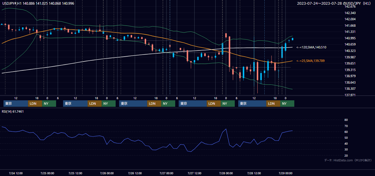Click price axis label 141.668
Image resolution: width=375 pixels, height=176 pixels.
tap(350, 26)
